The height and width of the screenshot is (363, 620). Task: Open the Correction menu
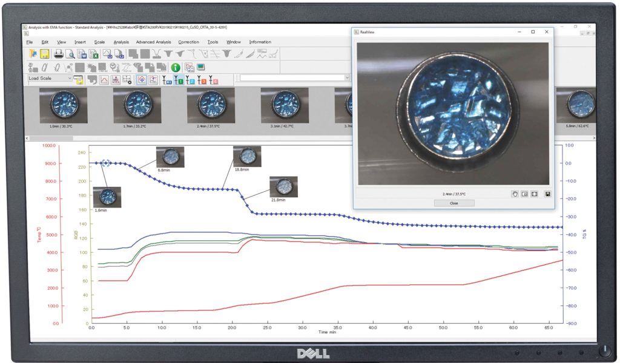click(x=188, y=42)
